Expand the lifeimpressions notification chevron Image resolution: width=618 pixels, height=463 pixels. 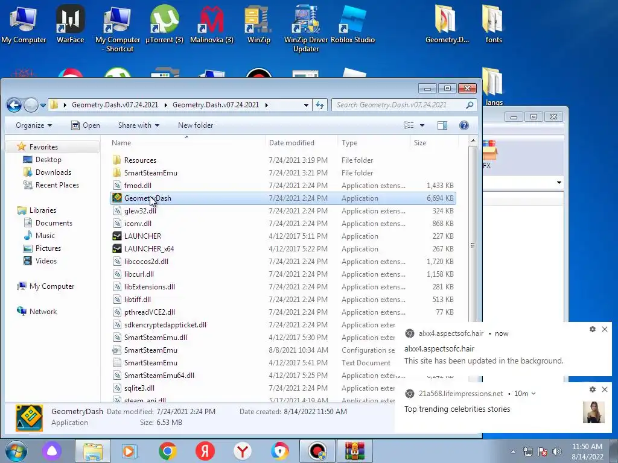coord(534,394)
